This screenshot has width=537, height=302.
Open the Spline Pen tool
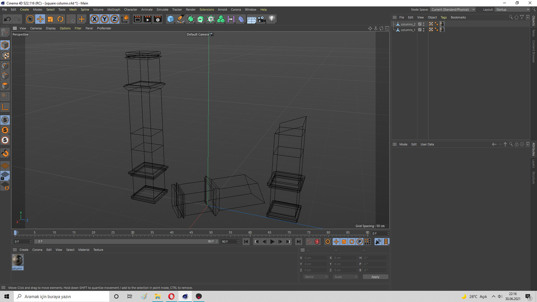pos(180,19)
